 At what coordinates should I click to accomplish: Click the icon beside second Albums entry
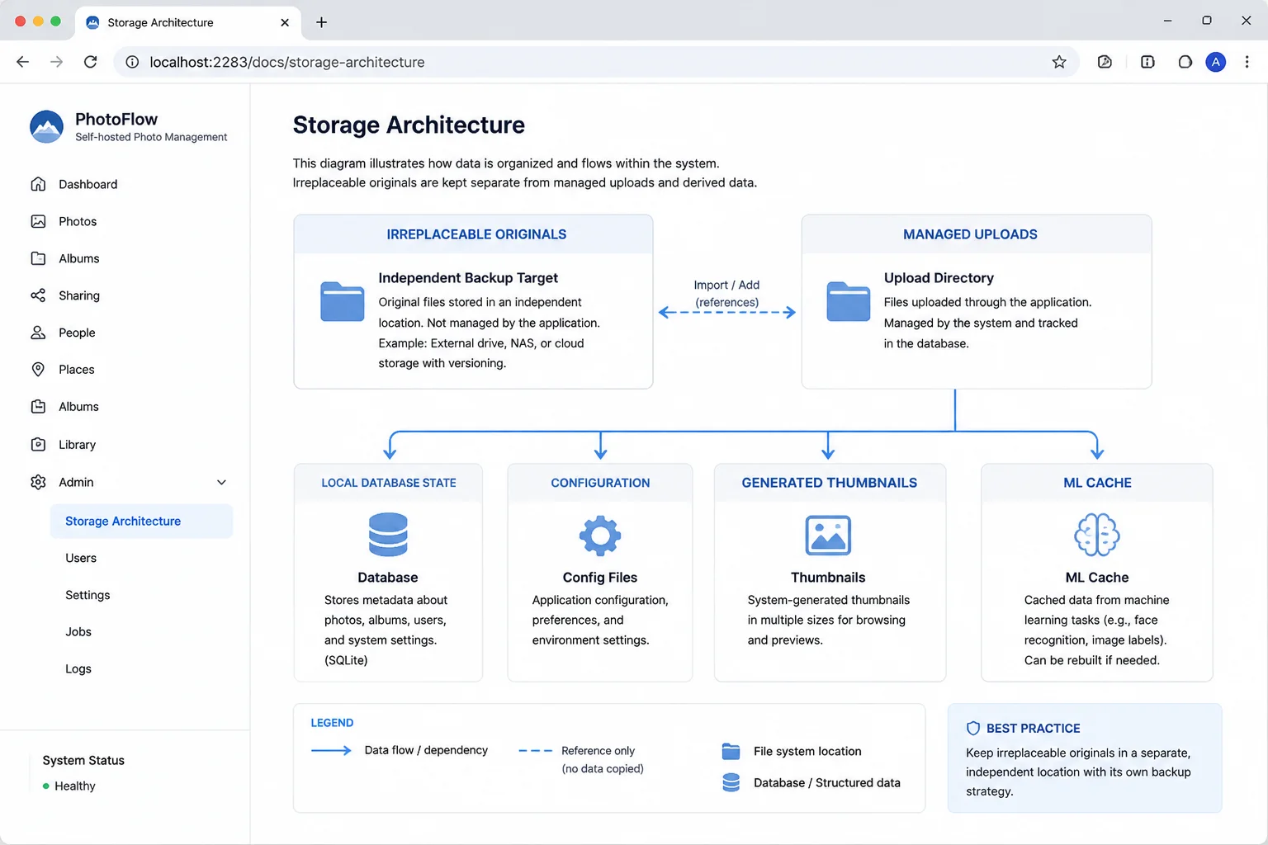38,407
